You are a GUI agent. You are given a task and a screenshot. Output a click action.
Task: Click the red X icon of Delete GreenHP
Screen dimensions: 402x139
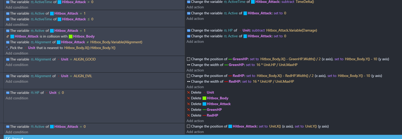point(189,110)
